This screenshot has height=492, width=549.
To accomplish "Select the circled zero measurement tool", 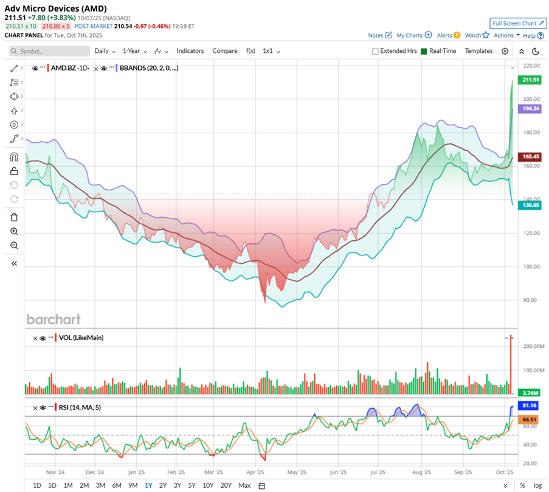I will coord(14,125).
